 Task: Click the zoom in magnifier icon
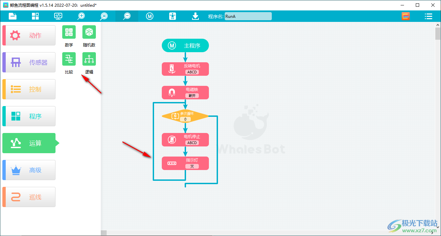pos(81,16)
